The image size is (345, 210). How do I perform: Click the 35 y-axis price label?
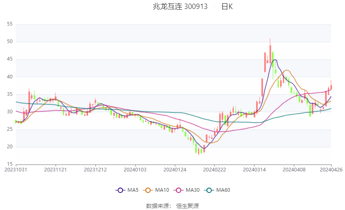point(10,94)
